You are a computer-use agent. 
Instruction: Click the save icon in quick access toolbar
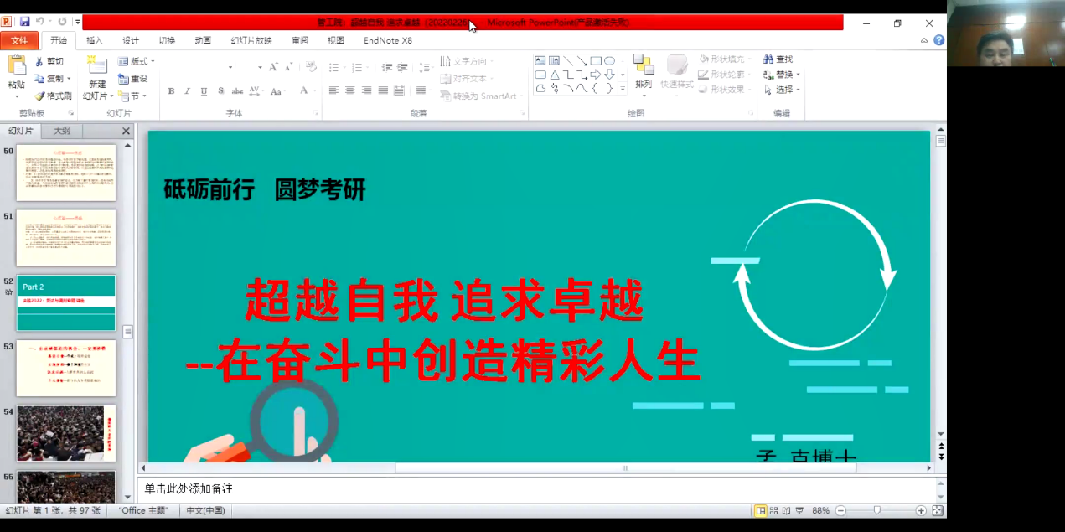click(24, 22)
